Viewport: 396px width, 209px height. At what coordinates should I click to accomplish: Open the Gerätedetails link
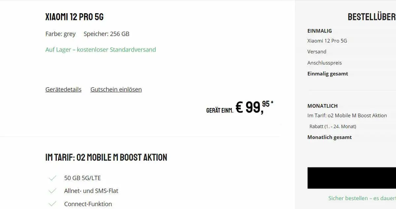click(x=63, y=89)
